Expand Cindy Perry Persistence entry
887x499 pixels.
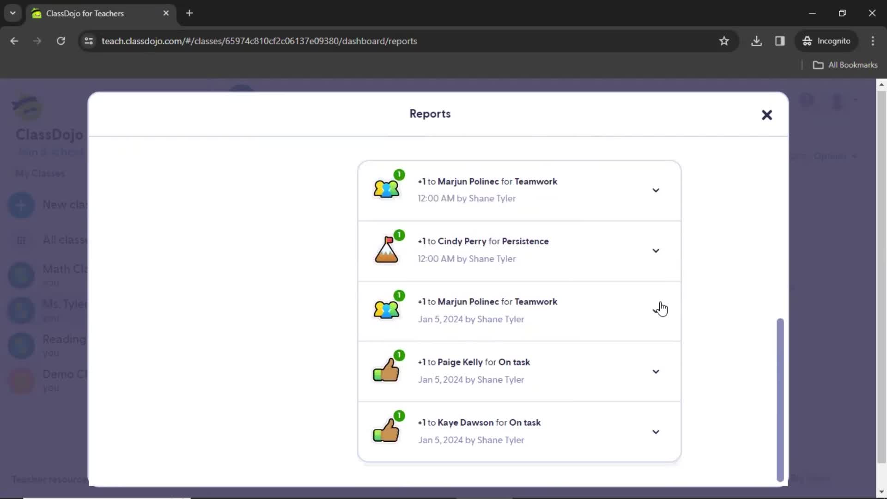[656, 251]
